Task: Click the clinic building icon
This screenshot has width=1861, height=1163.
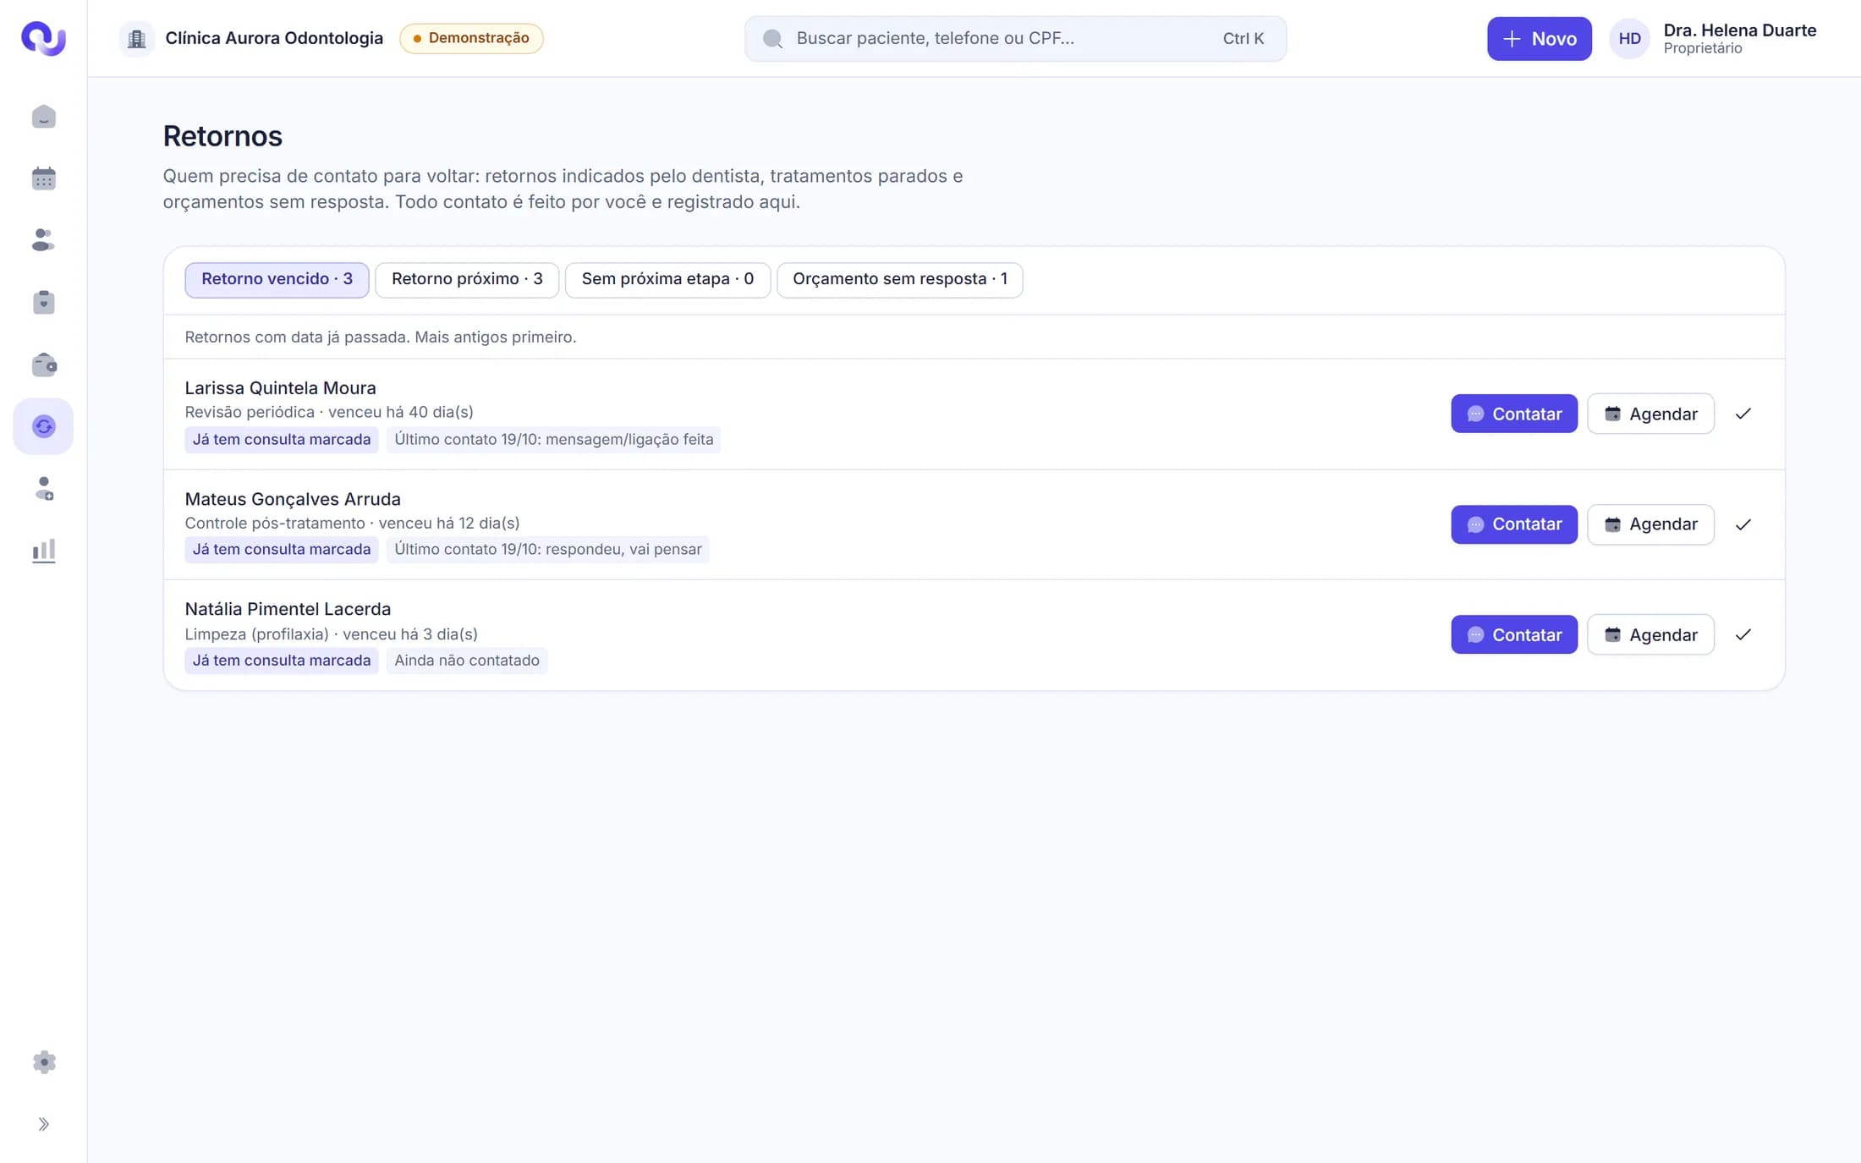Action: click(x=137, y=38)
